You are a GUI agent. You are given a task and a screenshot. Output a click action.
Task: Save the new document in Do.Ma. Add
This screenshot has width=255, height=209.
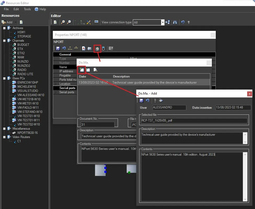141,100
